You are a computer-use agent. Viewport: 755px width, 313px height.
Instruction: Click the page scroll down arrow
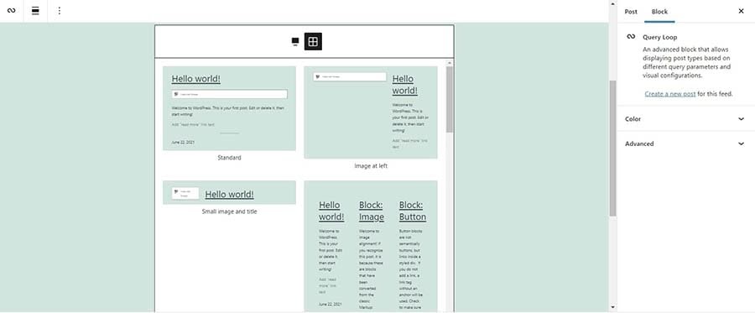click(x=612, y=307)
